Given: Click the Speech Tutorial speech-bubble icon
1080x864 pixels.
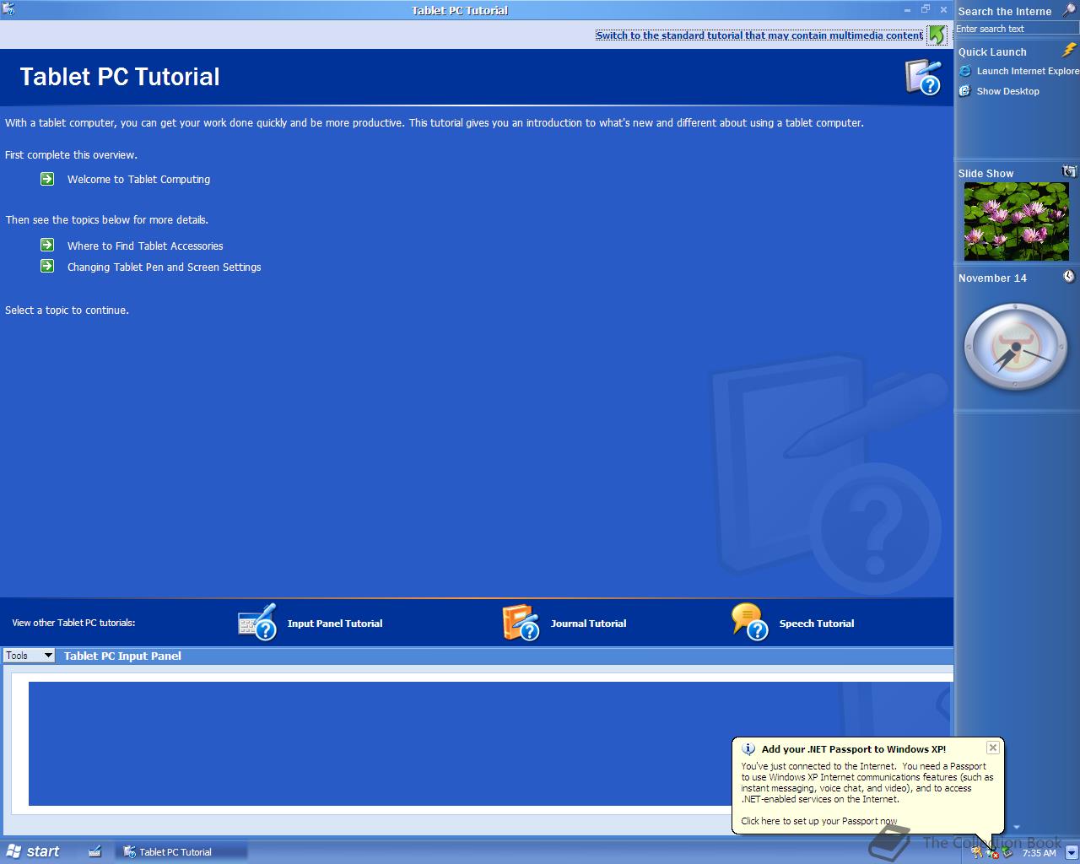Looking at the screenshot, I should (749, 622).
